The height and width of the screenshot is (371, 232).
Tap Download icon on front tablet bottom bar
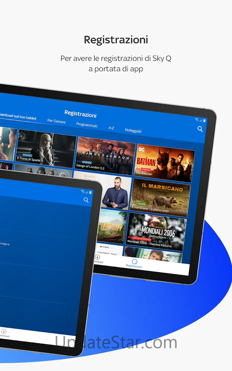pyautogui.click(x=4, y=331)
